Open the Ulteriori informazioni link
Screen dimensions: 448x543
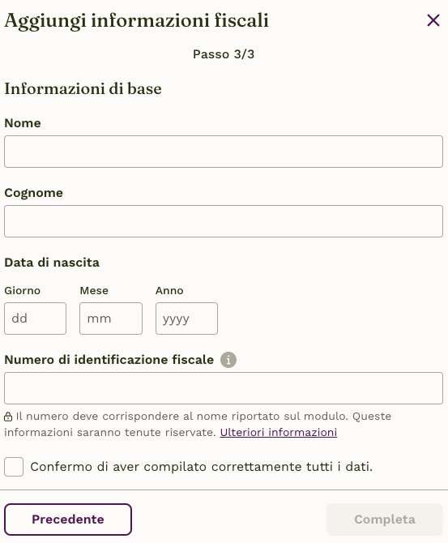pyautogui.click(x=279, y=433)
